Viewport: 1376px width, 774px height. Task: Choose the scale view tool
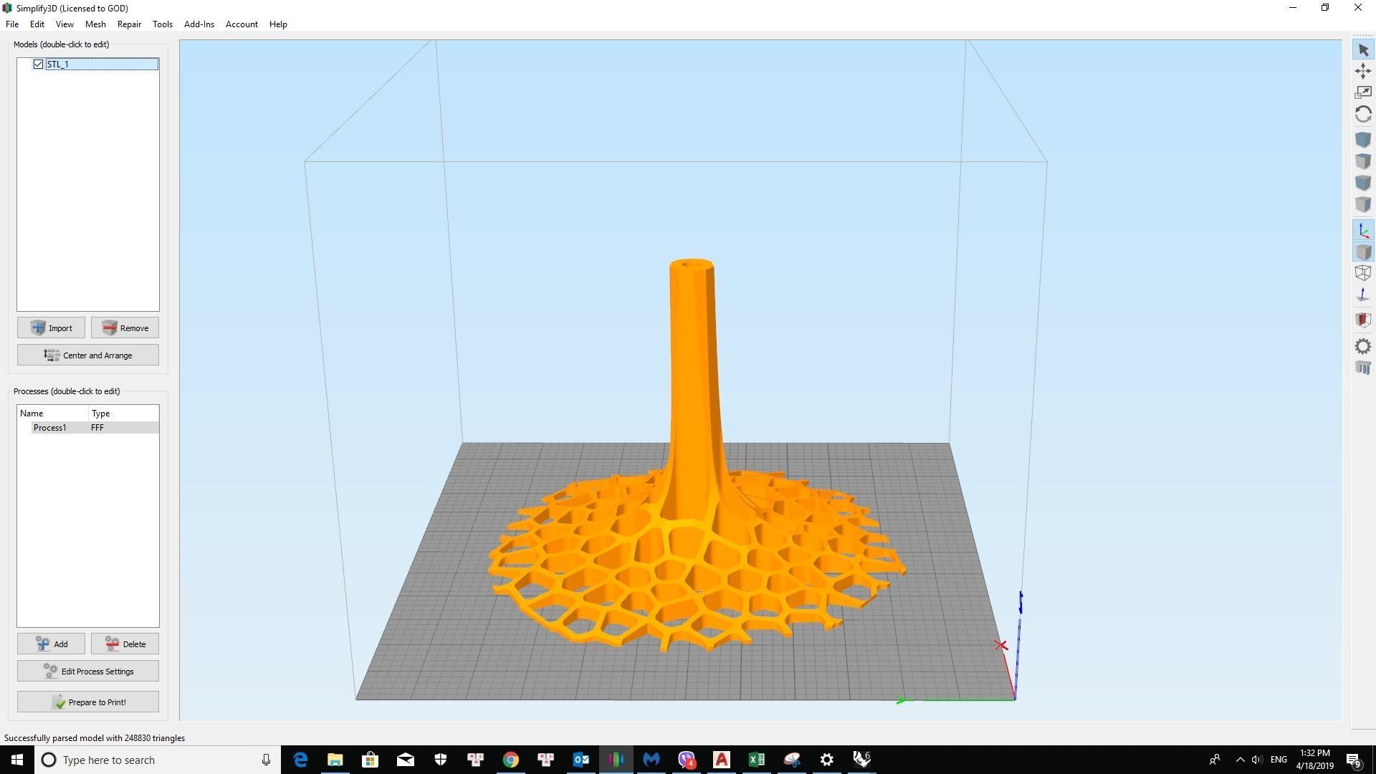[x=1363, y=92]
